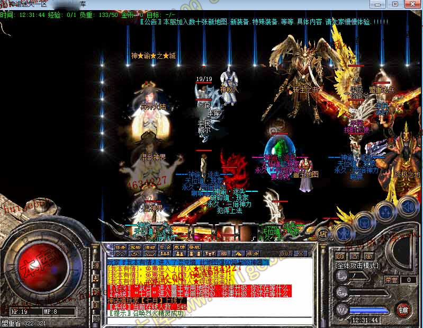
Task: Switch the 全体攻击模式 attack mode label
Action: pyautogui.click(x=357, y=266)
